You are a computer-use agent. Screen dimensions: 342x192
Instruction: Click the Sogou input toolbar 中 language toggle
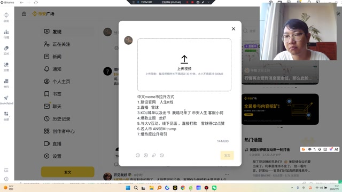coord(310,149)
